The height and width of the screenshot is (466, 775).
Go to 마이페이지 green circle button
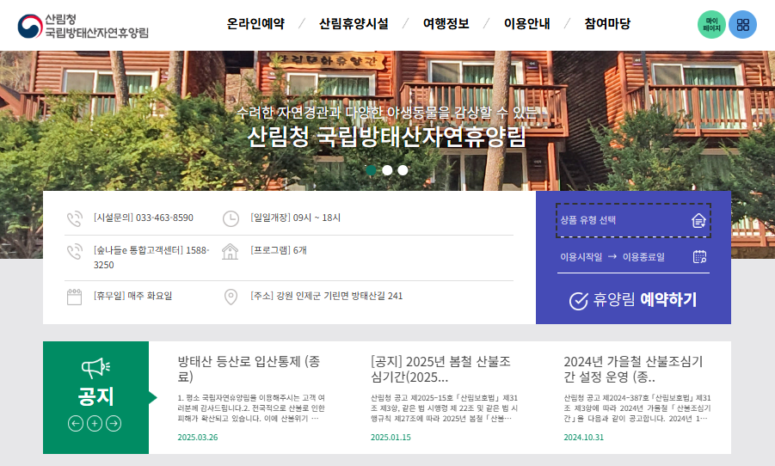[x=711, y=25]
